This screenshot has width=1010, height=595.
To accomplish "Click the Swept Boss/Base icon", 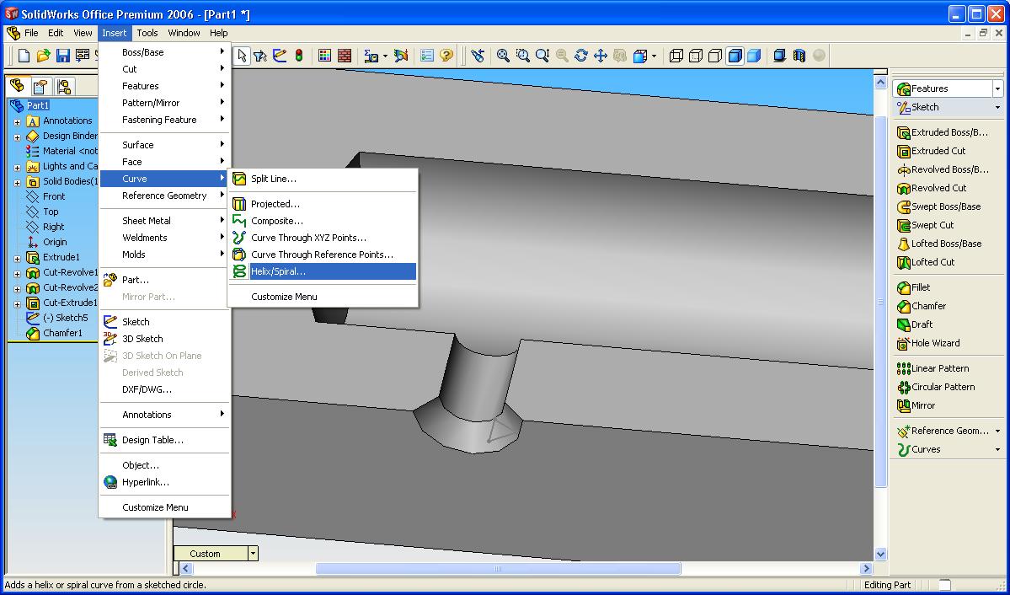I will (x=904, y=207).
